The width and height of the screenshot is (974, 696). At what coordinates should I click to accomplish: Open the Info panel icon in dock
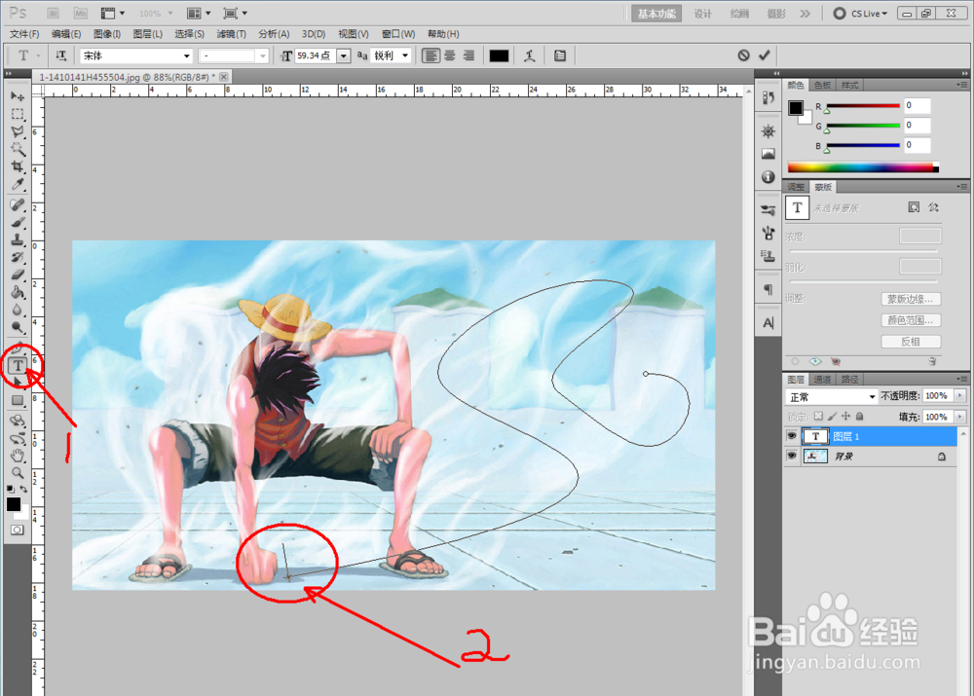point(768,177)
